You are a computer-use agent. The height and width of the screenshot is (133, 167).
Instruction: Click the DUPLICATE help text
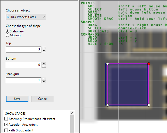pos(98,31)
